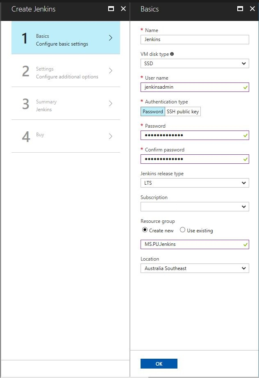Click the Confirm password field
Viewport: 259px width, 378px height.
tap(195, 159)
